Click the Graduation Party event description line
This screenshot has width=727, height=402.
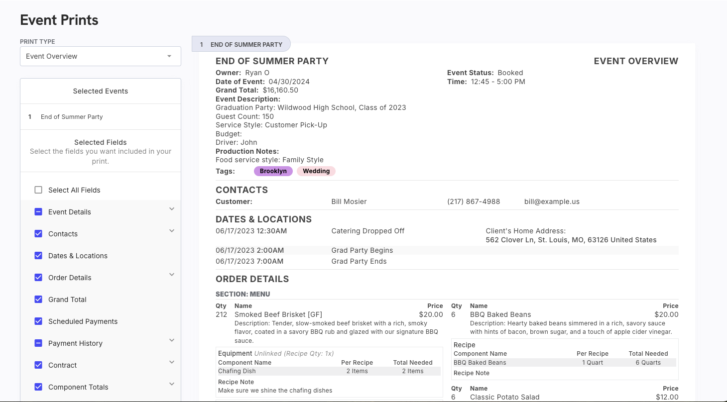point(311,107)
